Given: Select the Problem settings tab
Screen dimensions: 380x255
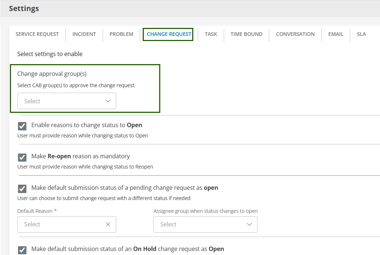Looking at the screenshot, I should tap(121, 34).
